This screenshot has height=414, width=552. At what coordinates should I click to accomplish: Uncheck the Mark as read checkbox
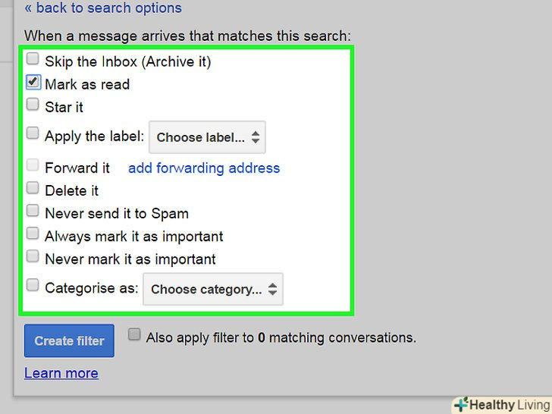pos(33,82)
